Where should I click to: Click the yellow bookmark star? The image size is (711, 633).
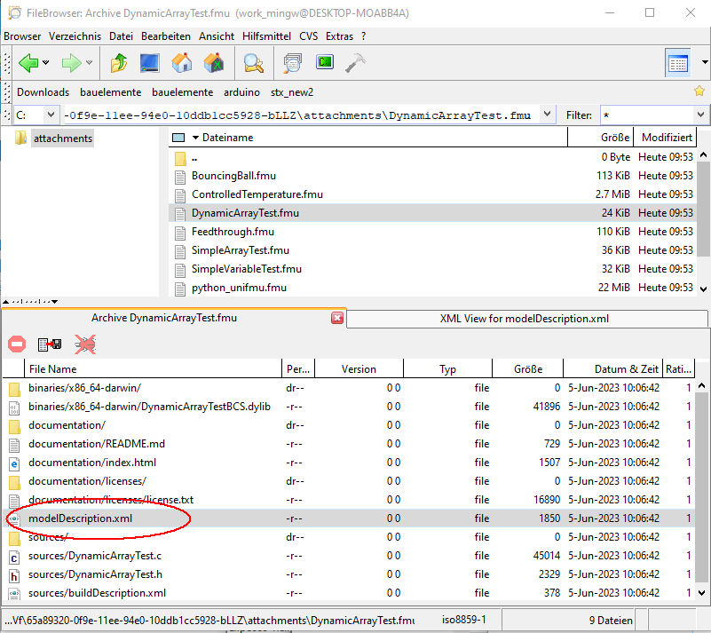pyautogui.click(x=699, y=91)
